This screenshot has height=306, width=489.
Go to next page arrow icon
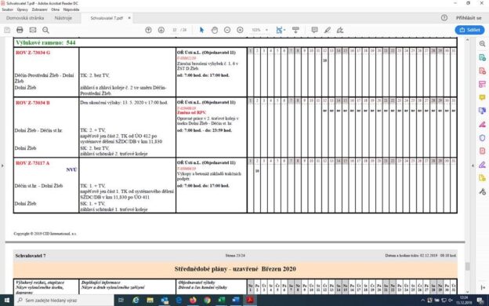161,30
